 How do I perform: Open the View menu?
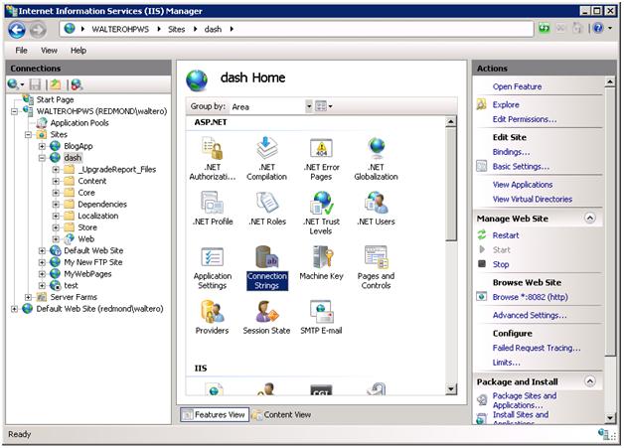coord(49,50)
